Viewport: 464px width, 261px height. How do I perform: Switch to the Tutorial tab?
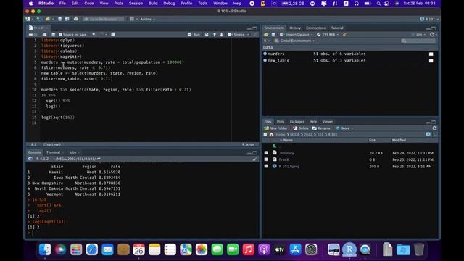click(337, 28)
